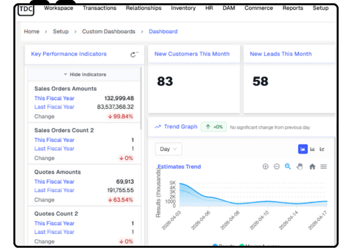Viewport: 352px width, 251px height.
Task: Click the 99.84% change value
Action: point(121,116)
